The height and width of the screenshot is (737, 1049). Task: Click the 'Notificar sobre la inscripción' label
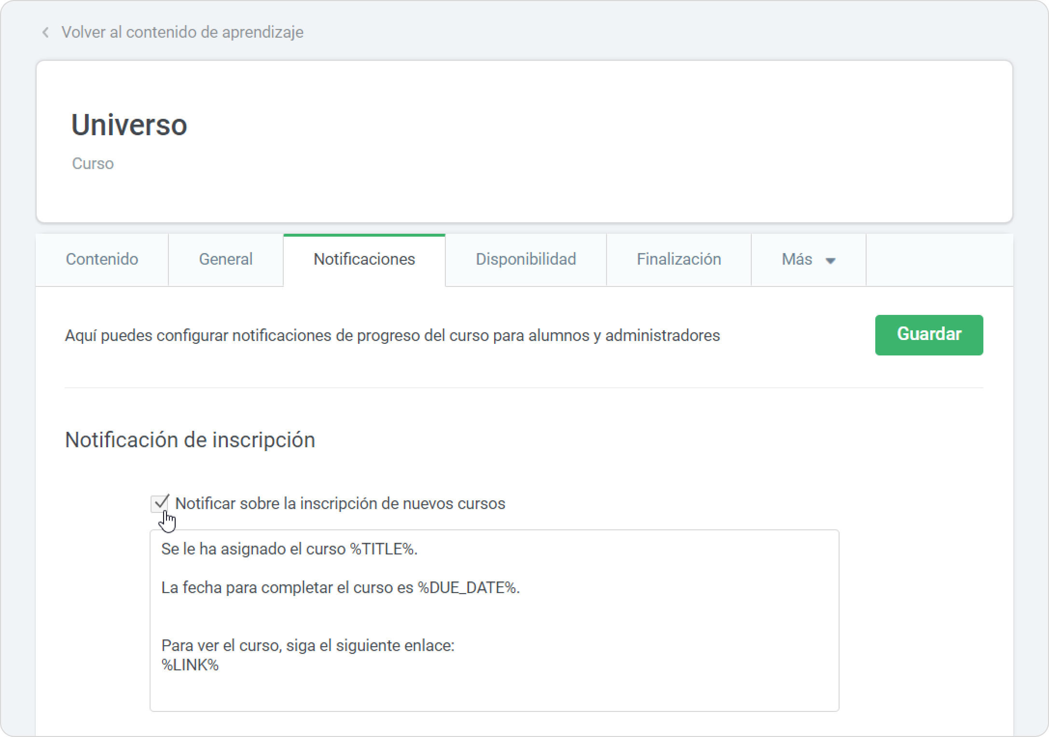coord(340,504)
